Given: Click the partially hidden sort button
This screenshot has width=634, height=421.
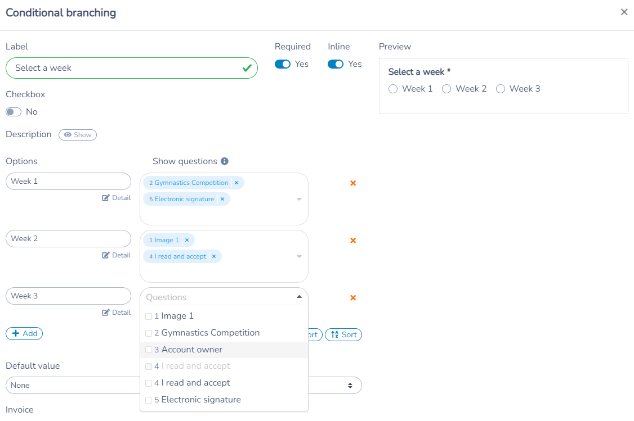Looking at the screenshot, I should click(315, 334).
